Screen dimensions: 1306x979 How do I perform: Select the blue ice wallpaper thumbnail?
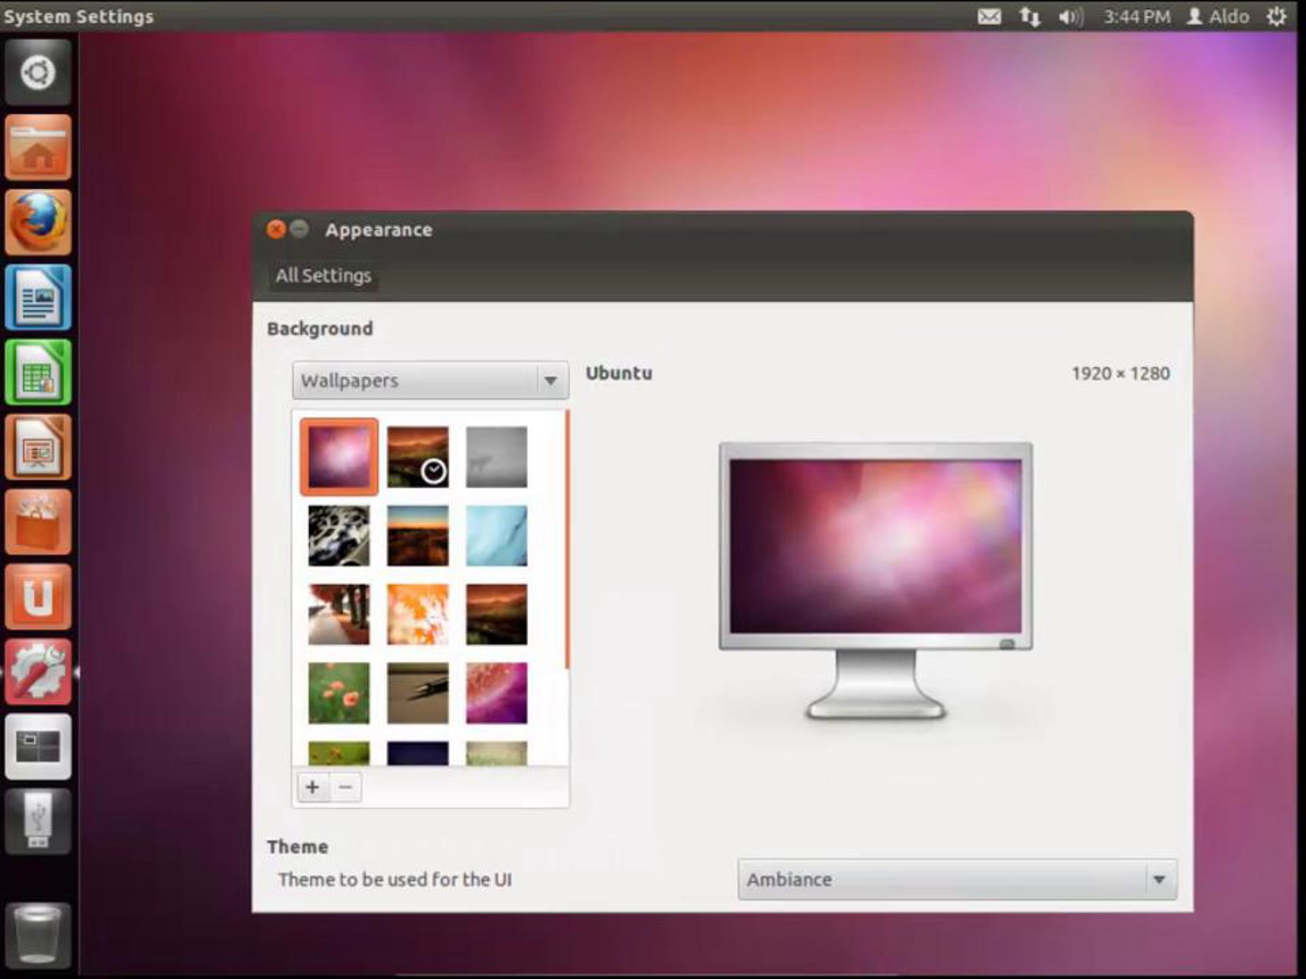coord(496,535)
